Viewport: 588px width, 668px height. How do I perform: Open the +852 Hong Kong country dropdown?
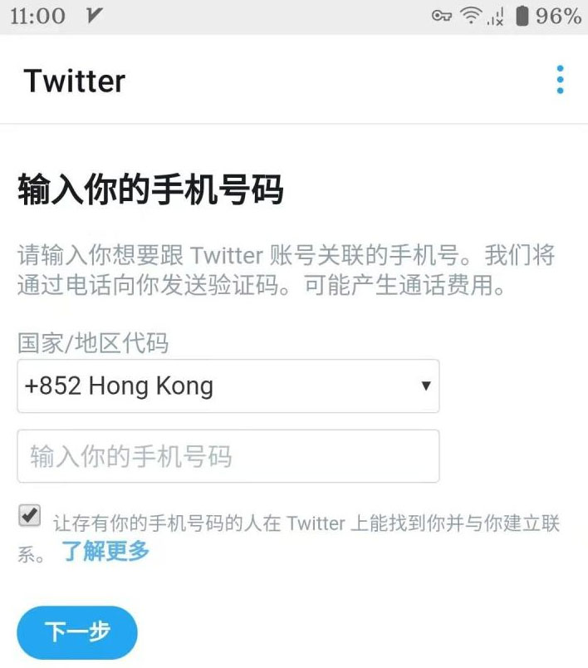coord(228,386)
